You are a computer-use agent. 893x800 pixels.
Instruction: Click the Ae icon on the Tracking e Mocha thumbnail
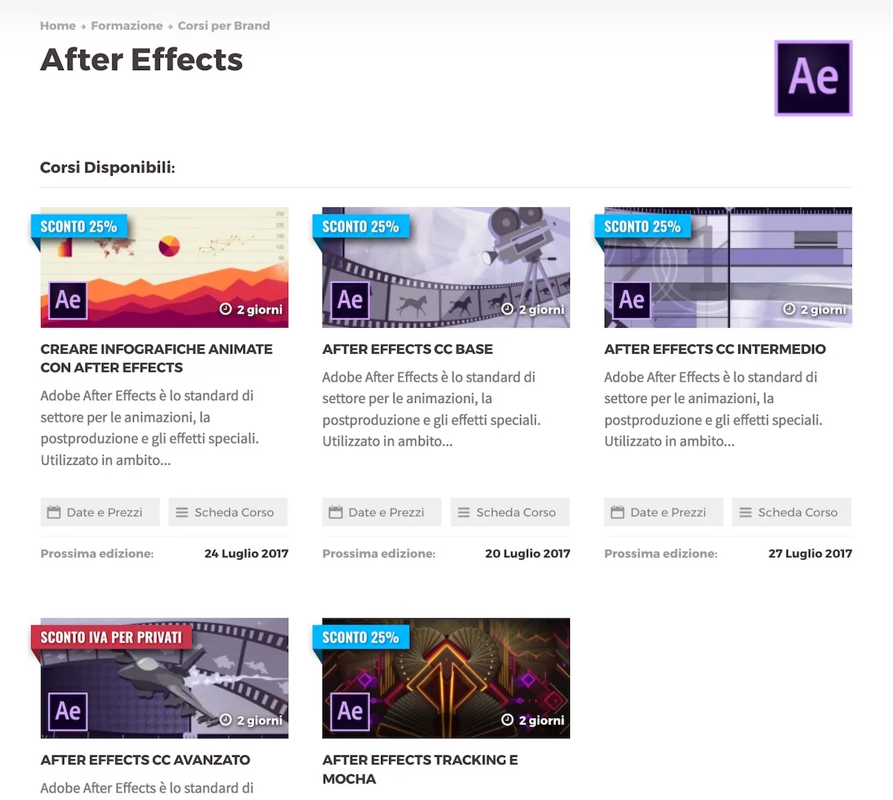coord(348,711)
